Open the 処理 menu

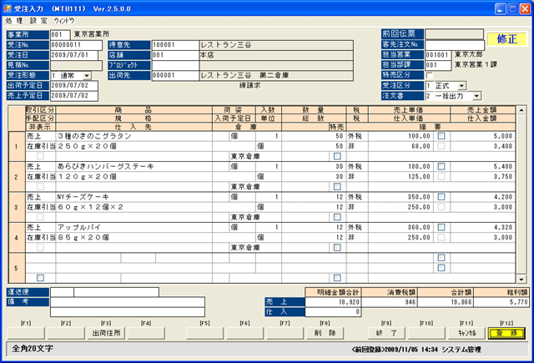pyautogui.click(x=13, y=21)
